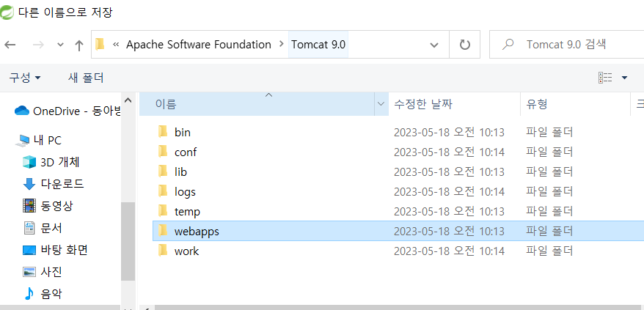This screenshot has width=644, height=310.
Task: Click the folder icon in address bar
Action: click(100, 44)
